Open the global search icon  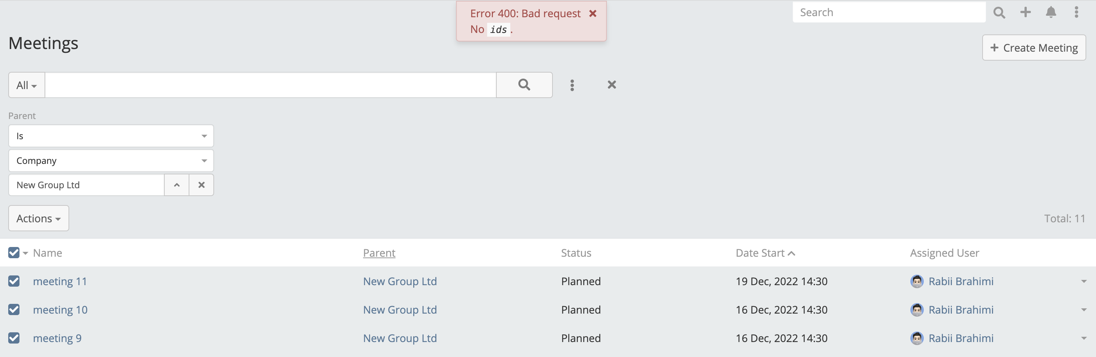[x=999, y=12]
